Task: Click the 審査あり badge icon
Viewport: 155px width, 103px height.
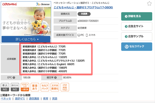Action: (35, 87)
